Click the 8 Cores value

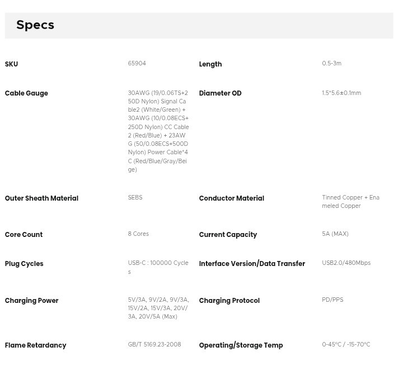point(138,234)
